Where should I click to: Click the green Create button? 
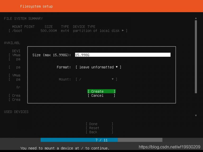101,91
